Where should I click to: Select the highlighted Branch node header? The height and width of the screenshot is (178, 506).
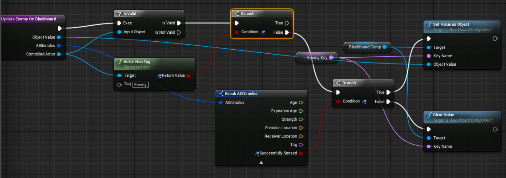click(262, 14)
